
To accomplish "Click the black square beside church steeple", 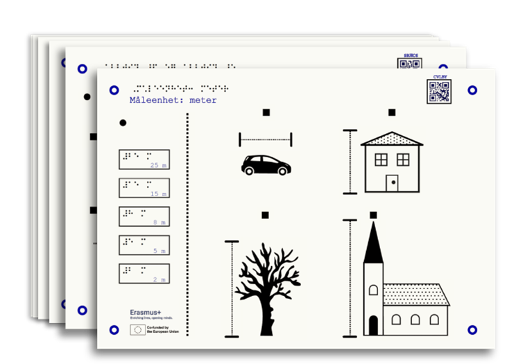I will coord(373,215).
